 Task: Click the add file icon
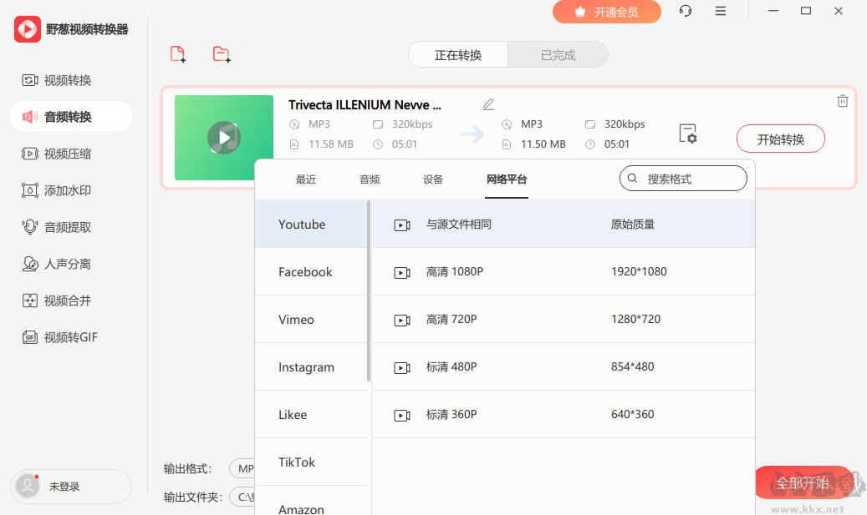177,53
